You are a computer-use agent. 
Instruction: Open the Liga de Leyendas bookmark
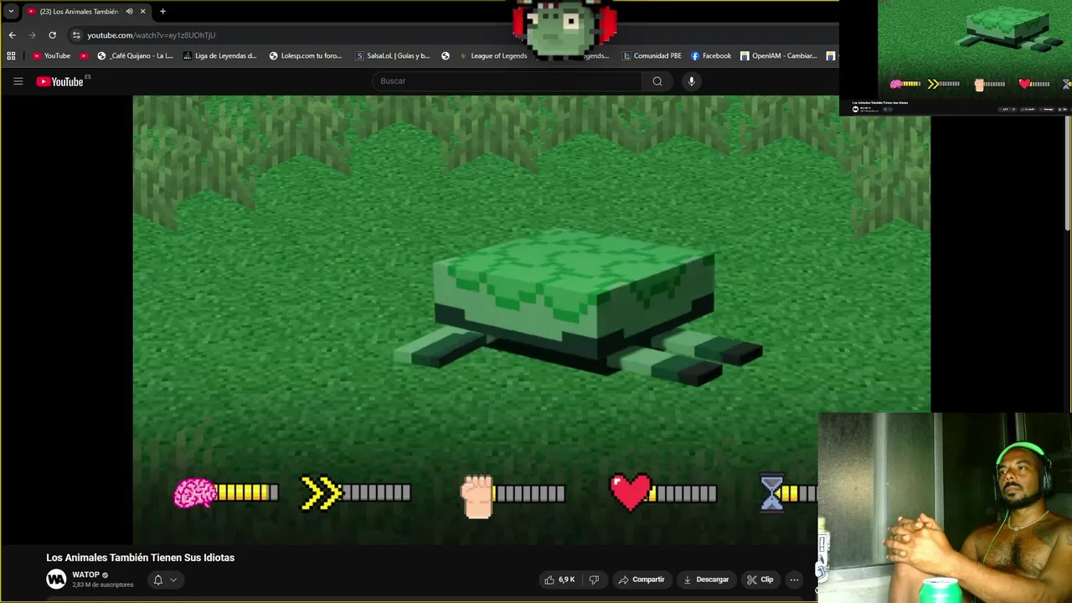pyautogui.click(x=220, y=56)
